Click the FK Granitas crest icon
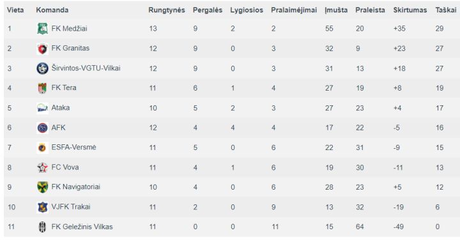 pyautogui.click(x=42, y=49)
